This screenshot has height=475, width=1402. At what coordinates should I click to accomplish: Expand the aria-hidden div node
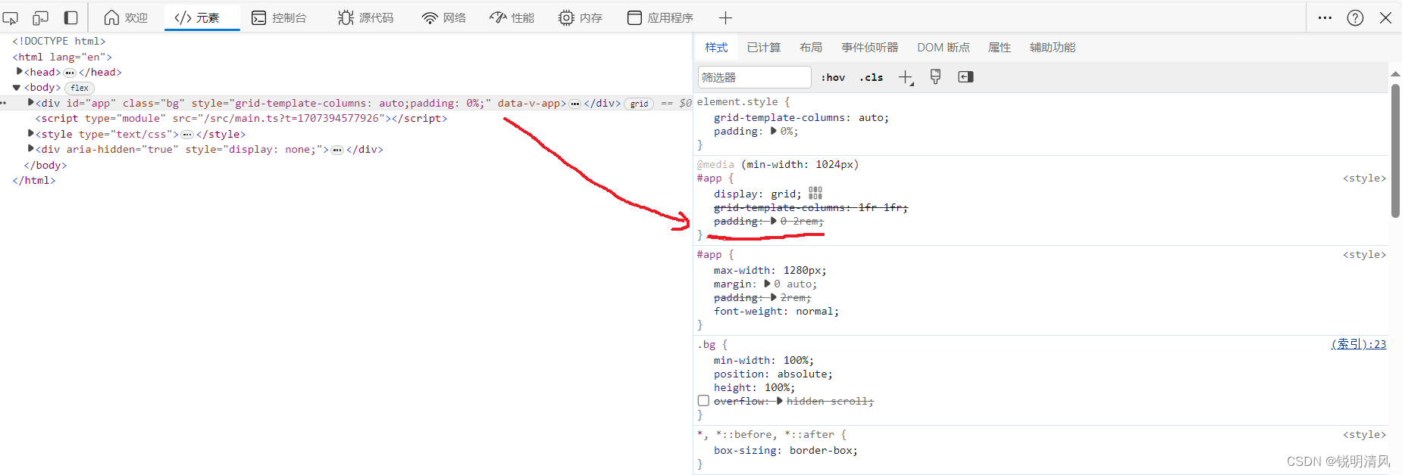pyautogui.click(x=31, y=148)
